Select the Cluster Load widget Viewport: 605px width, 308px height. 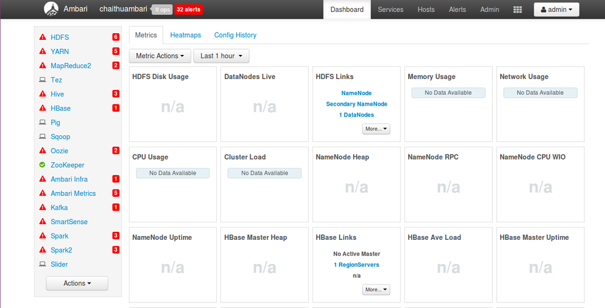click(x=265, y=184)
